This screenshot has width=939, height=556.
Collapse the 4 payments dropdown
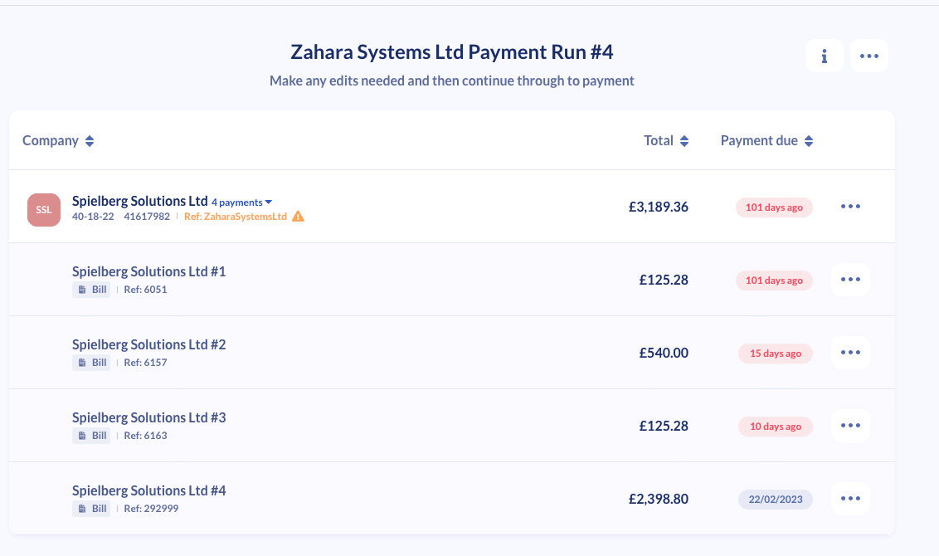pyautogui.click(x=242, y=202)
